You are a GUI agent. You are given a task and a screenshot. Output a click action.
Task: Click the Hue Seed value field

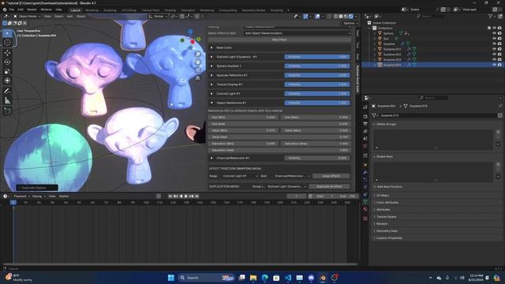pos(279,124)
